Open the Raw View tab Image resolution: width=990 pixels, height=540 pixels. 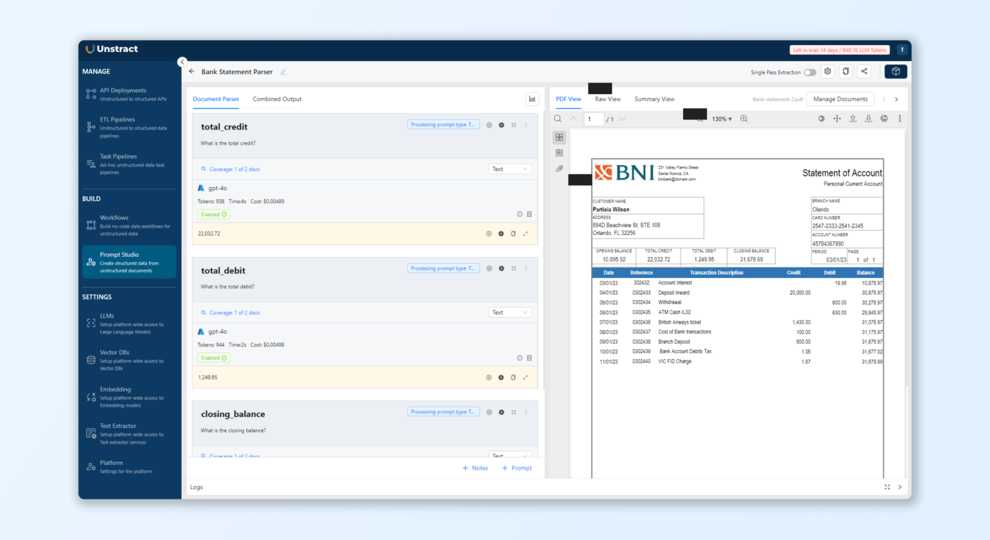point(607,99)
